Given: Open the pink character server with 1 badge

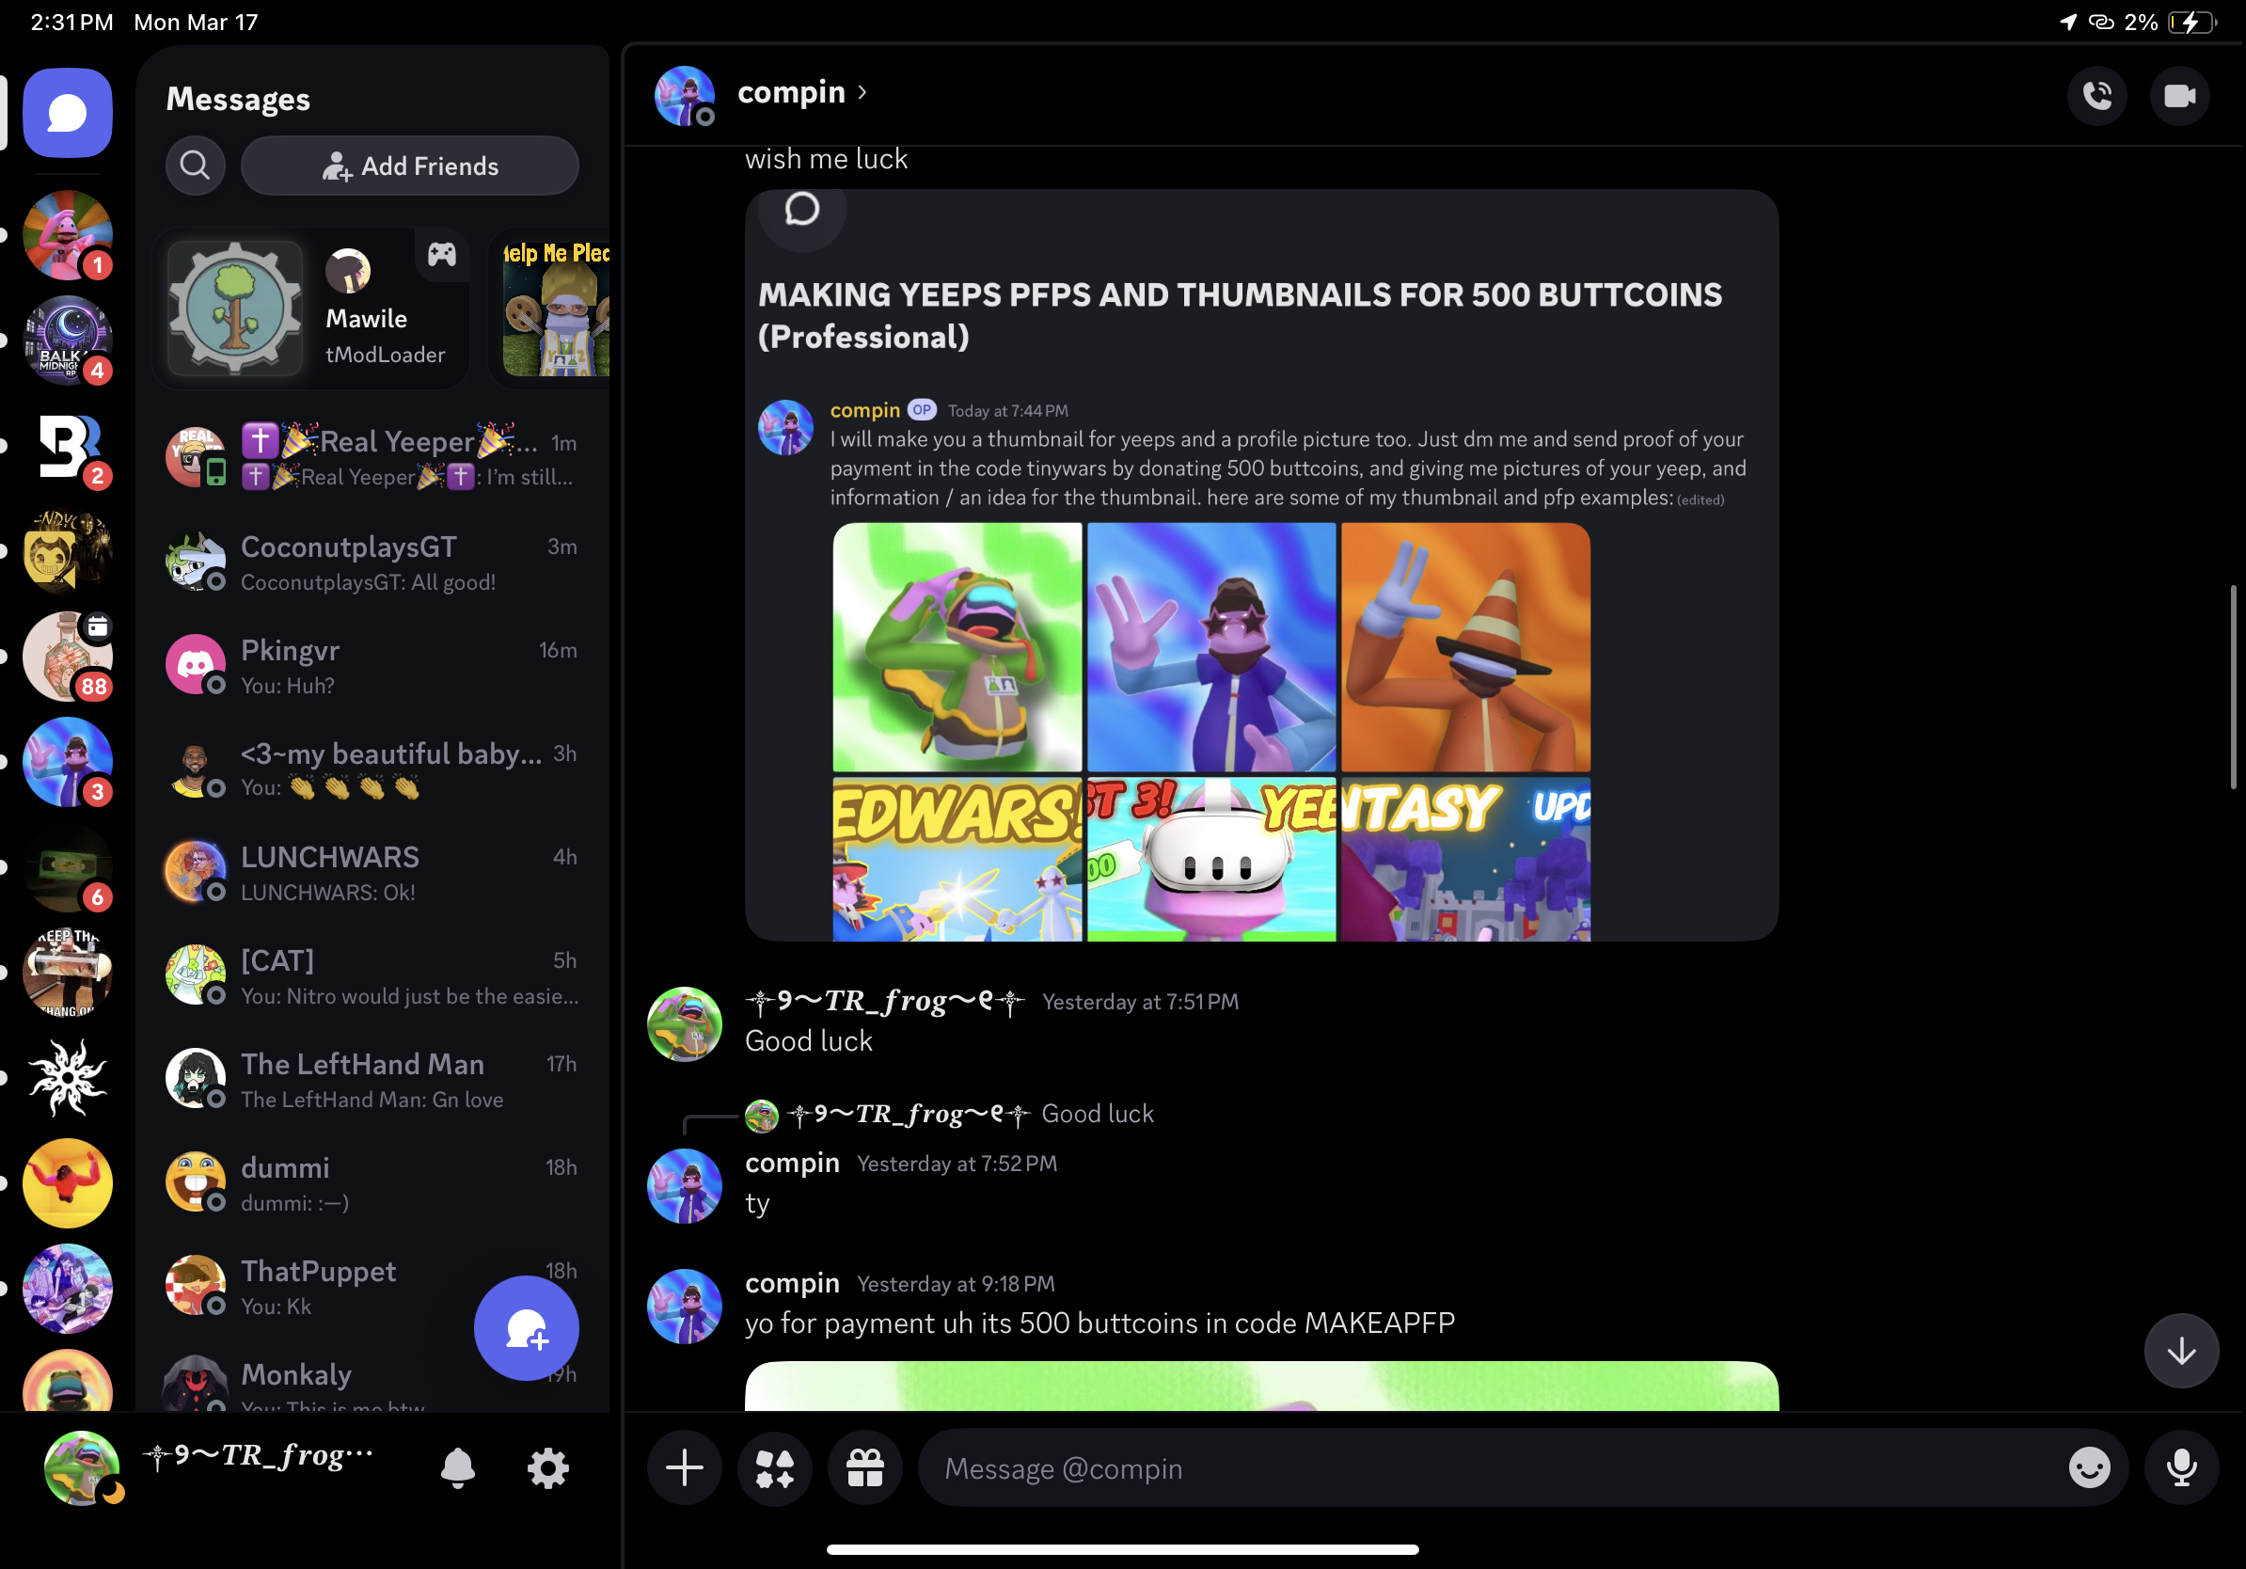Looking at the screenshot, I should 68,236.
